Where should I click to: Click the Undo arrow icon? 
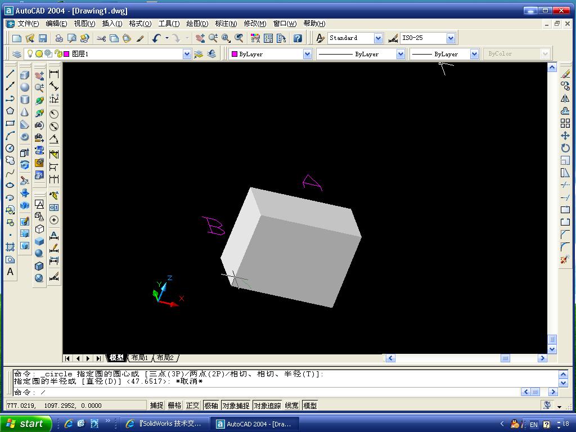pyautogui.click(x=157, y=38)
